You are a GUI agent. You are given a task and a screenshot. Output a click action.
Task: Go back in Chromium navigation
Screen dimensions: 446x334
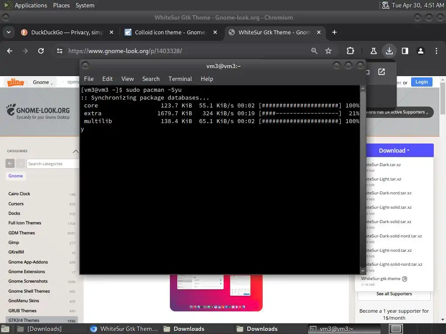[10, 51]
